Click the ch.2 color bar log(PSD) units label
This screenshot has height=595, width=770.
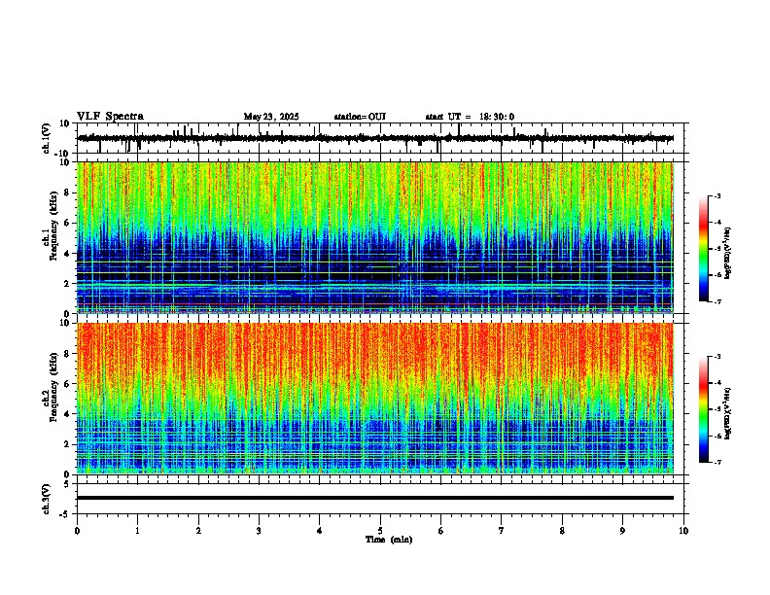tap(728, 413)
